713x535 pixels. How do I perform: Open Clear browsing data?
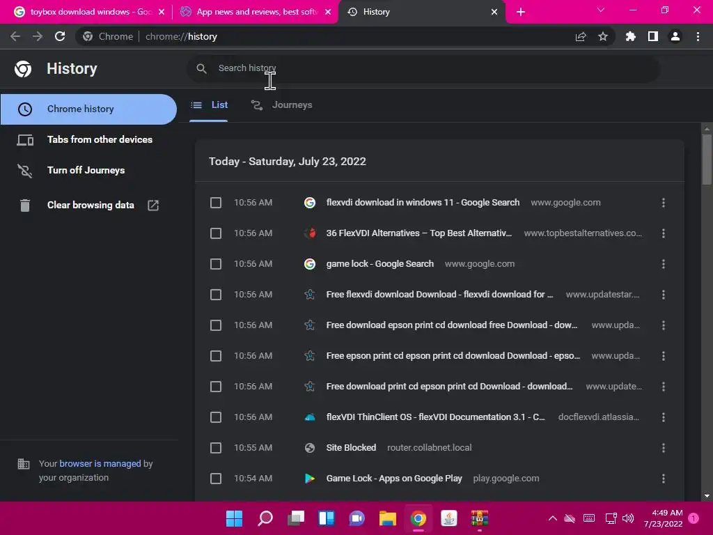[x=88, y=206]
